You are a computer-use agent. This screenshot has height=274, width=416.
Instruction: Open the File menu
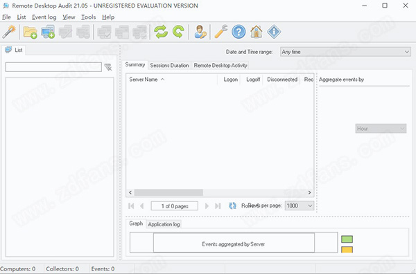6,17
